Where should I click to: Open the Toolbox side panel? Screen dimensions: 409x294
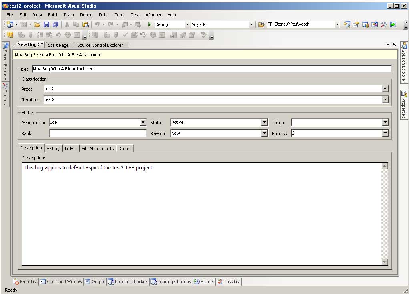point(5,94)
